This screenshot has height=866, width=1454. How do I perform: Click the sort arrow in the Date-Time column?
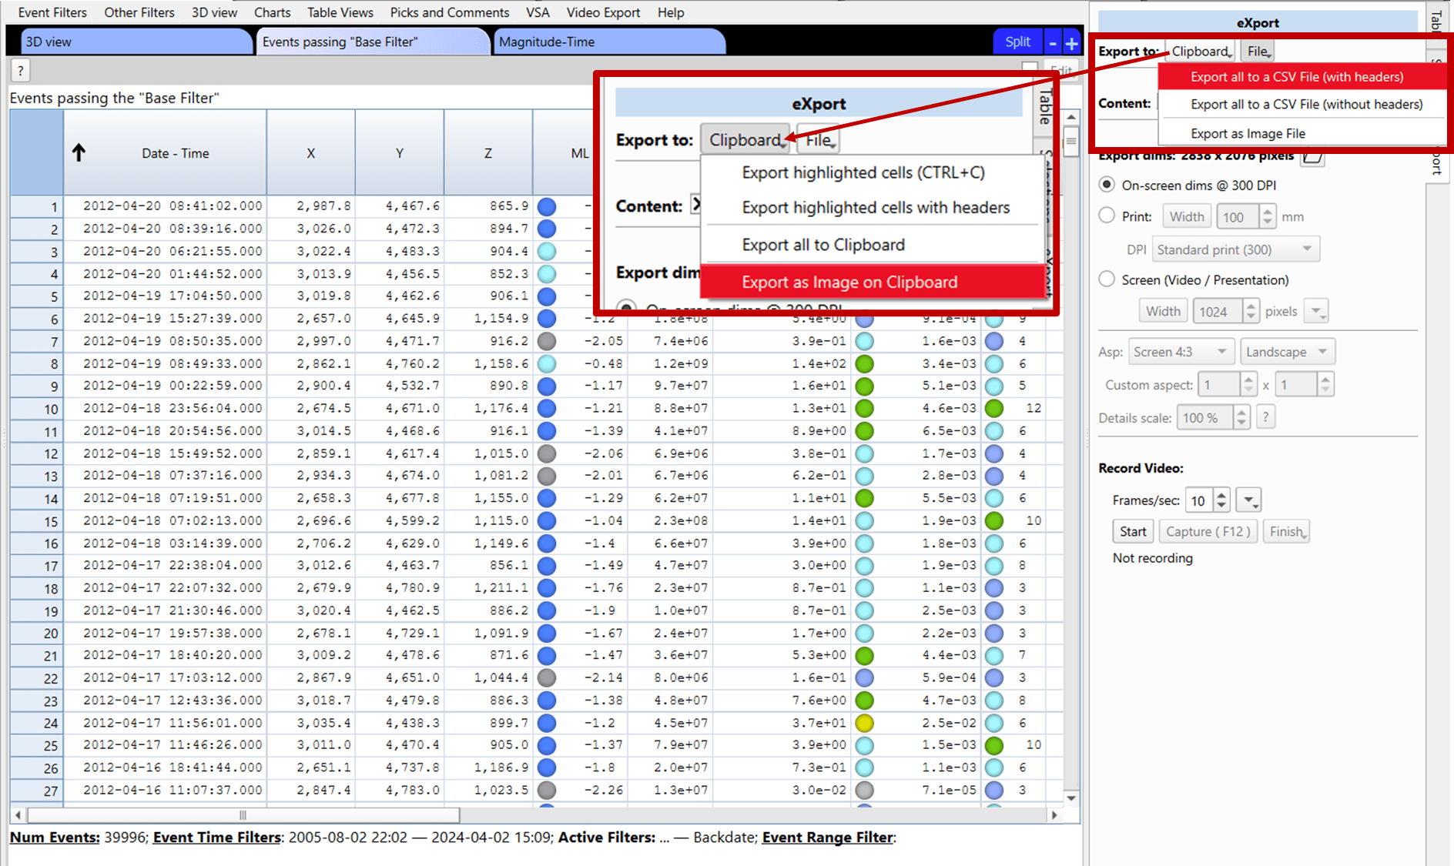79,152
